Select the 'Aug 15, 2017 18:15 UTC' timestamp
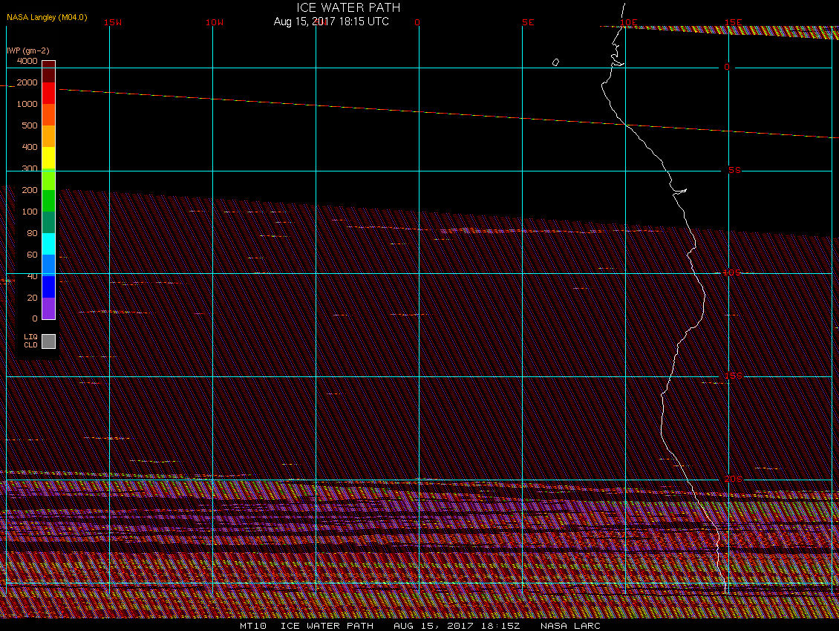The height and width of the screenshot is (631, 839). pyautogui.click(x=331, y=22)
